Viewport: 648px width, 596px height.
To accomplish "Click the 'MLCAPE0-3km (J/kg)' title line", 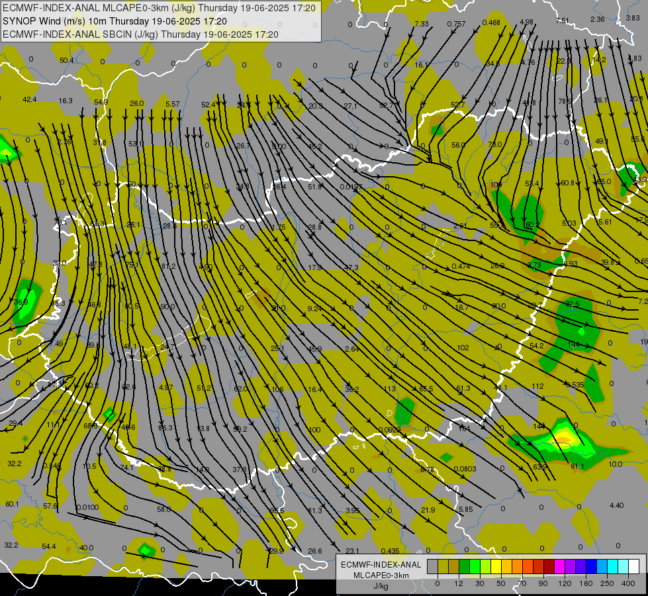I will click(x=159, y=8).
